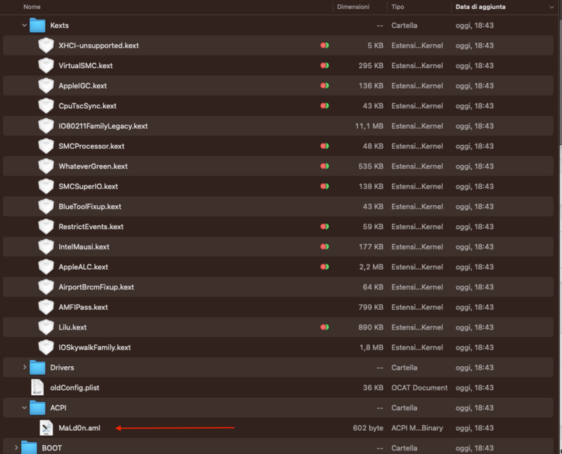Sort files by the Nome column

point(32,6)
